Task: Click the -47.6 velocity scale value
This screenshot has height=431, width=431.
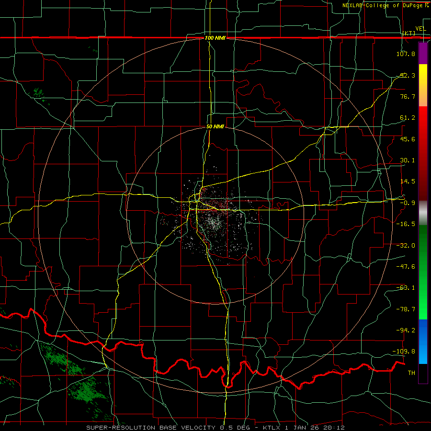Action: pos(406,266)
